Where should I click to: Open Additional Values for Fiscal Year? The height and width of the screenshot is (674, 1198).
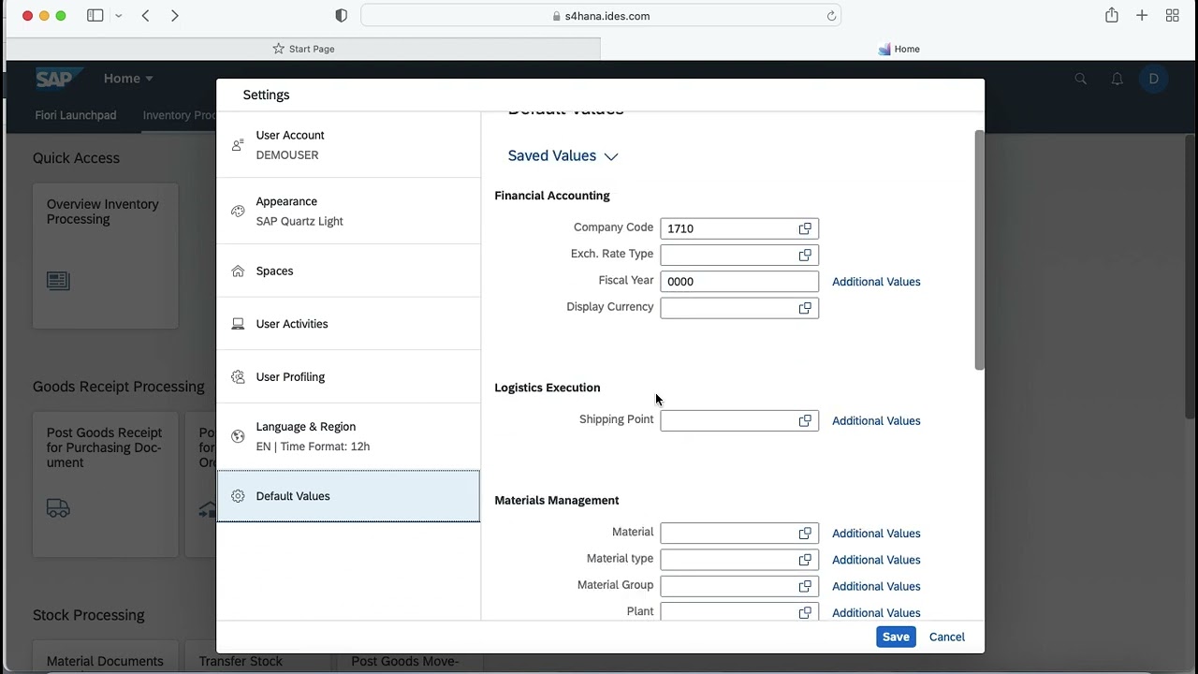point(876,282)
